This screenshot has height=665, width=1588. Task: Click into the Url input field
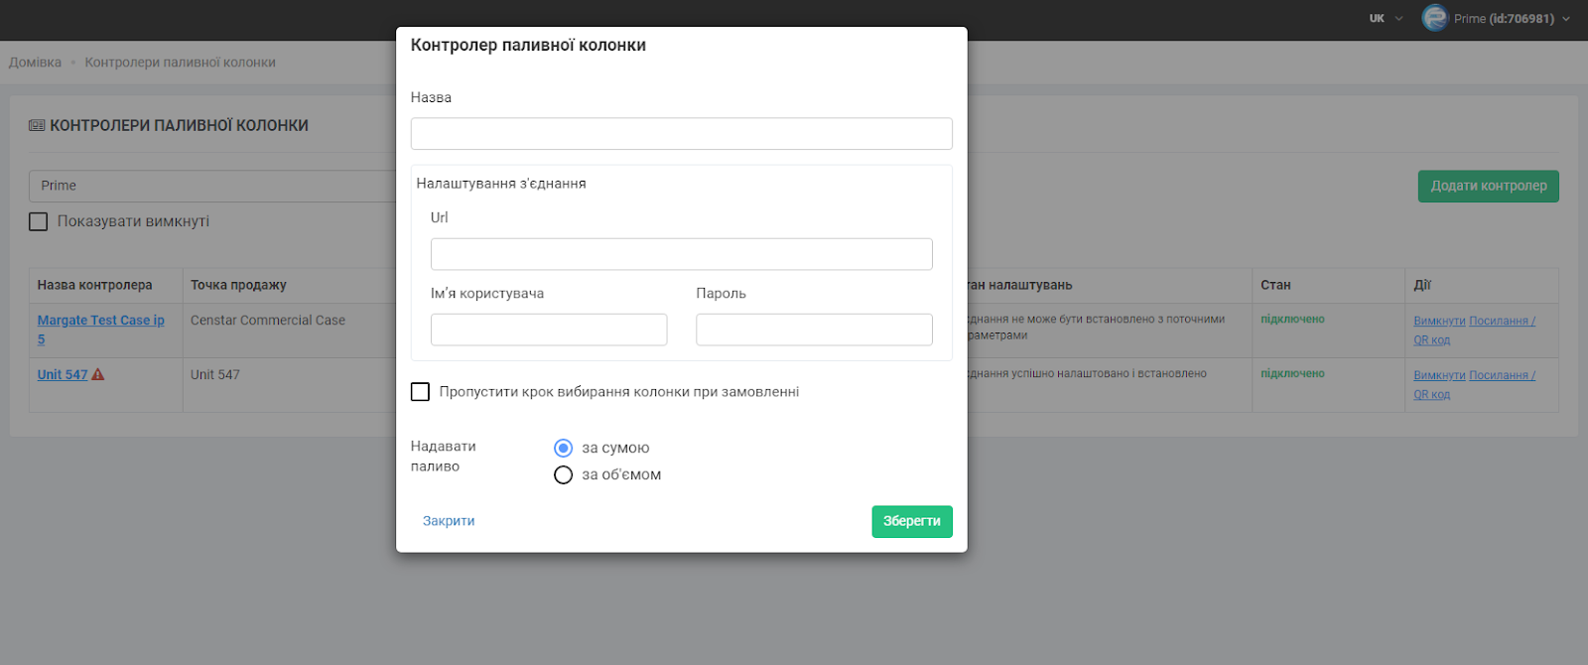tap(681, 254)
